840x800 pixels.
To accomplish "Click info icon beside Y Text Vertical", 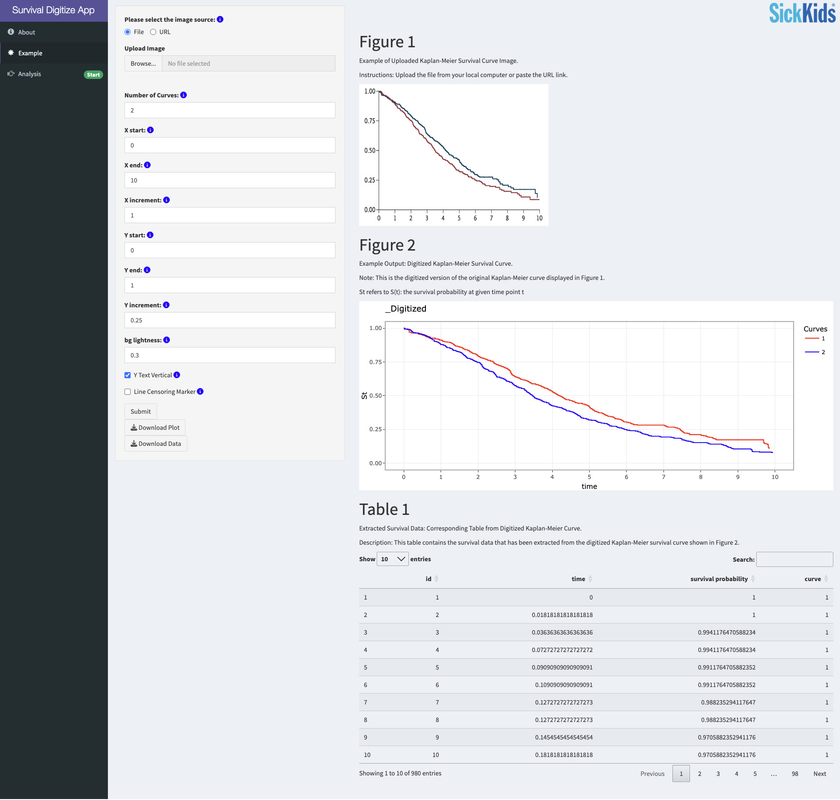I will [177, 375].
